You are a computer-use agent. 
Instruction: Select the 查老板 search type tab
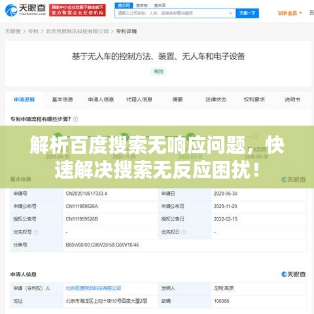142,5
